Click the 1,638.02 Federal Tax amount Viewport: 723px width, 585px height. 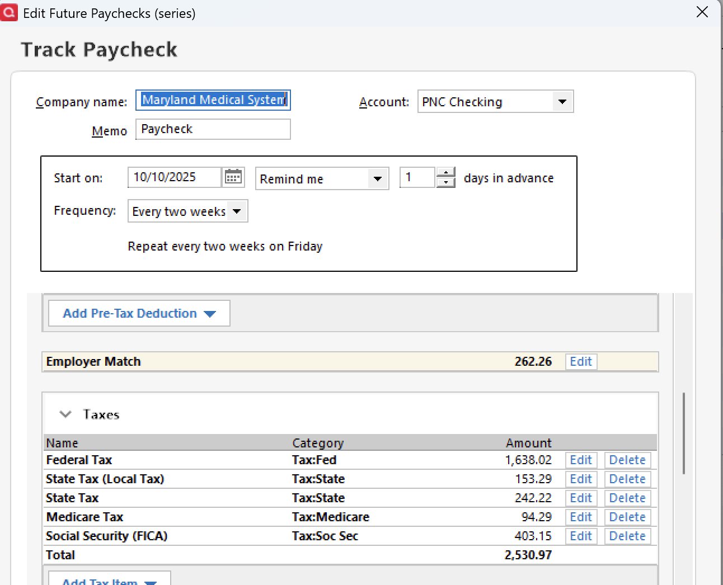coord(528,460)
